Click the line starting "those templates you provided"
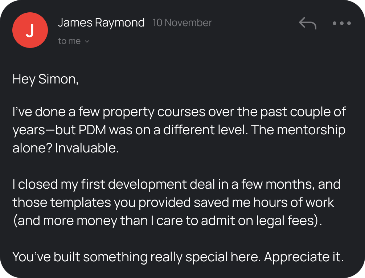Screen dimensions: 365x278 173,203
